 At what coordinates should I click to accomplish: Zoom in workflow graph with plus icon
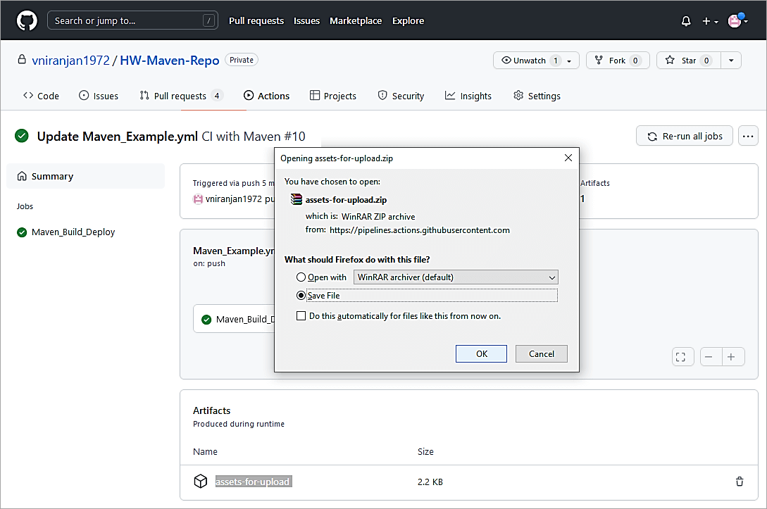[x=731, y=357]
